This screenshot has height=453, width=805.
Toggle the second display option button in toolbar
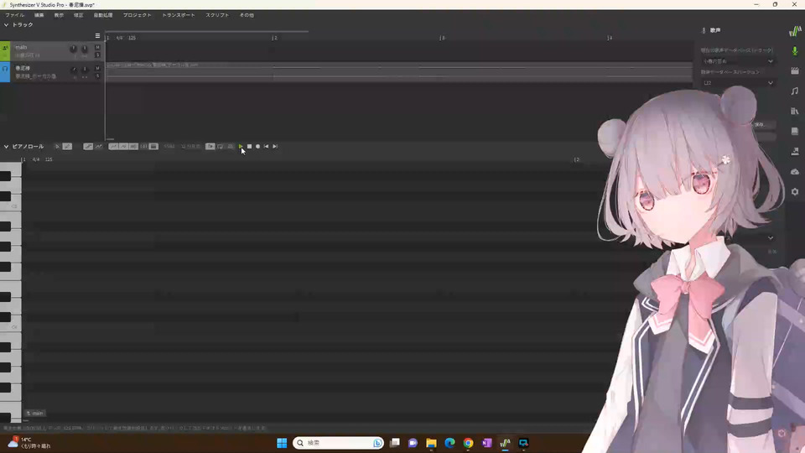pyautogui.click(x=123, y=146)
